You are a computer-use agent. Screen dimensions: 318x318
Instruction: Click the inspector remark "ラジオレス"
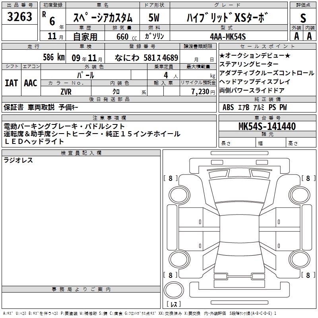pos(18,160)
